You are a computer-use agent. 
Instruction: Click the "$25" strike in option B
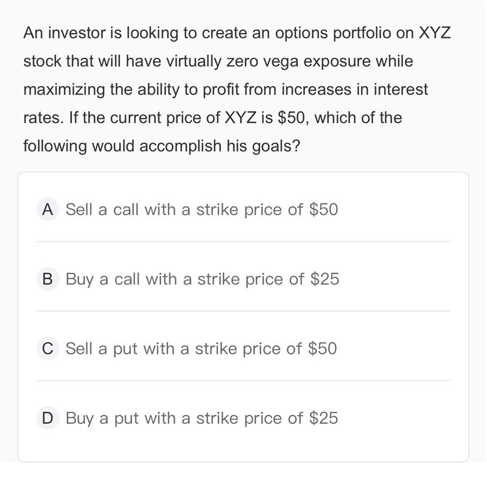[324, 279]
